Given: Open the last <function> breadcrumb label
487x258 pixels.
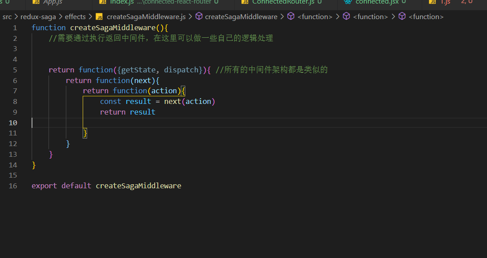Looking at the screenshot, I should coord(426,16).
